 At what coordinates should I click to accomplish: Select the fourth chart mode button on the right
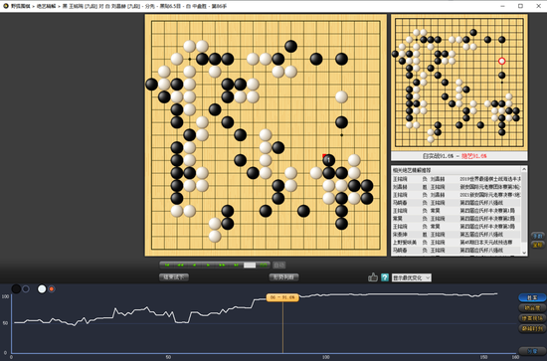point(532,328)
